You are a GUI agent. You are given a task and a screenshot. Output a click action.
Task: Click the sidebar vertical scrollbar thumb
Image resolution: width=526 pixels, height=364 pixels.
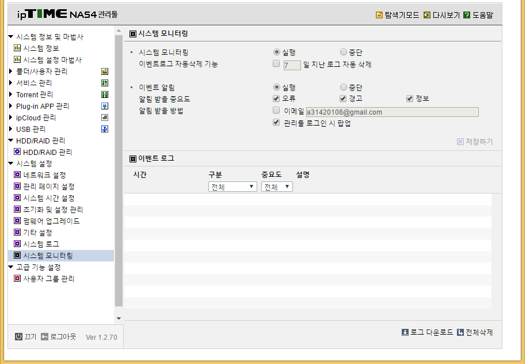pyautogui.click(x=119, y=170)
